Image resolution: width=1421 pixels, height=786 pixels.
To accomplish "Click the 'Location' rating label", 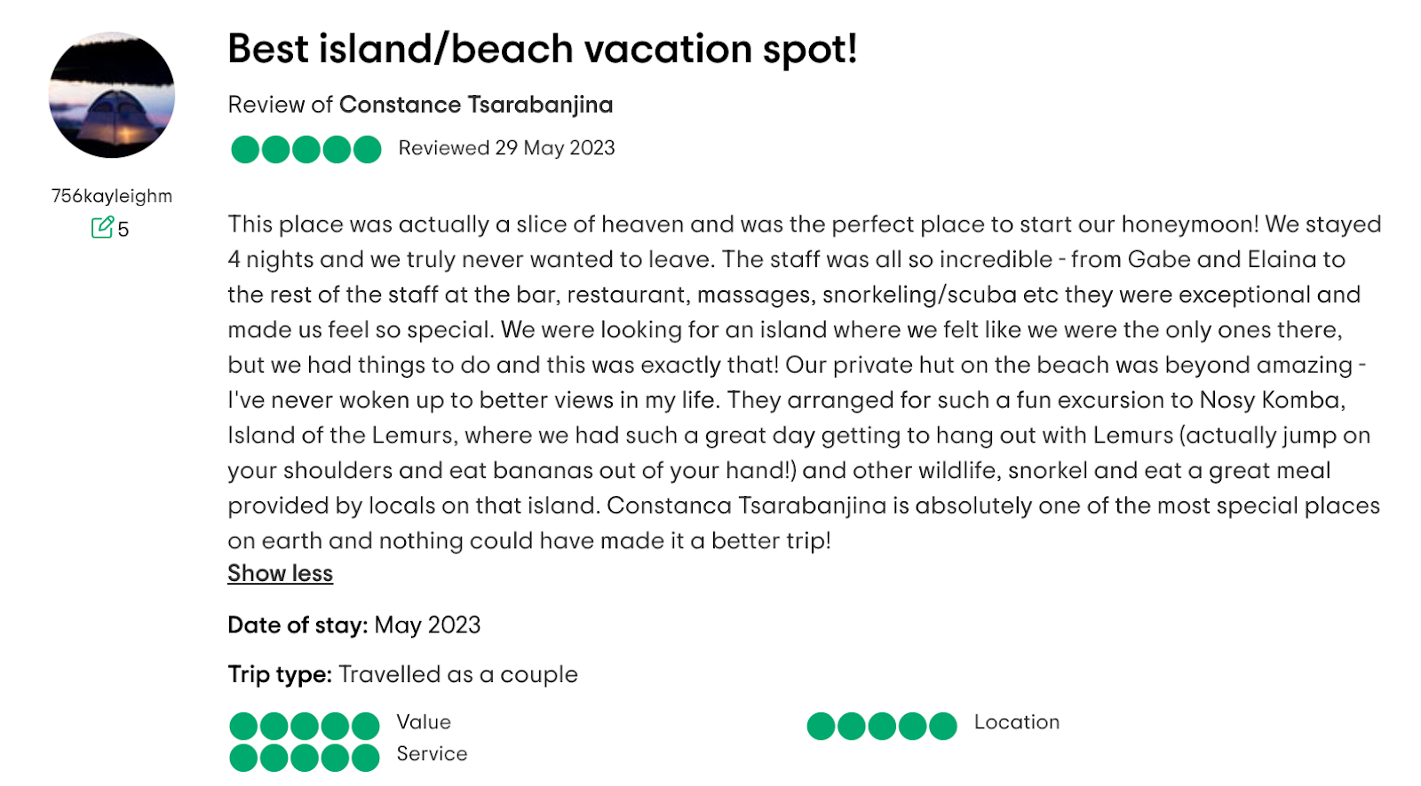I will pyautogui.click(x=1017, y=722).
